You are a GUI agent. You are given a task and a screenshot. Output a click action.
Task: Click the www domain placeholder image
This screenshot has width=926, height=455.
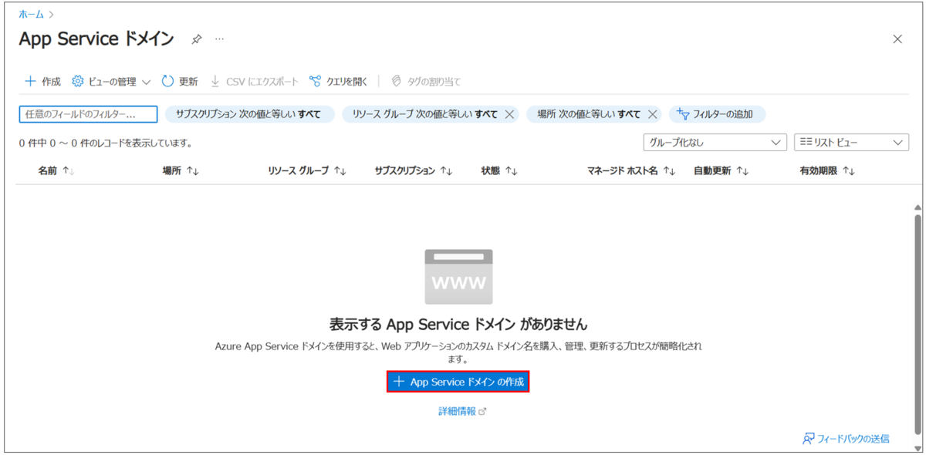click(458, 277)
